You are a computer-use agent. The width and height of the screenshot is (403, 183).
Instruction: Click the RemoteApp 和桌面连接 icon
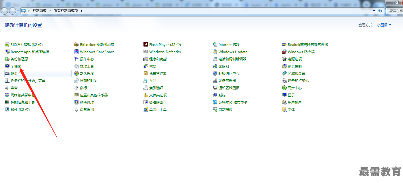[7, 52]
